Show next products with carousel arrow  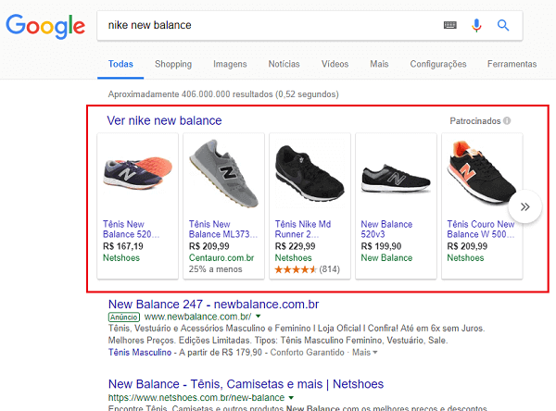pos(525,207)
